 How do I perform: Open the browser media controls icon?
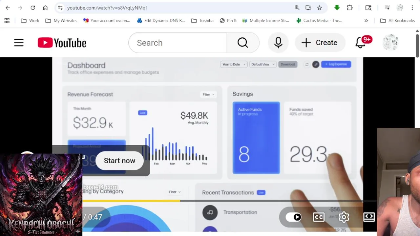(x=387, y=8)
